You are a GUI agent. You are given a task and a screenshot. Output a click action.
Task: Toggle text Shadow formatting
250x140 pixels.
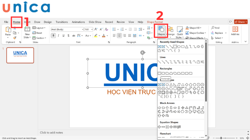(x=68, y=35)
